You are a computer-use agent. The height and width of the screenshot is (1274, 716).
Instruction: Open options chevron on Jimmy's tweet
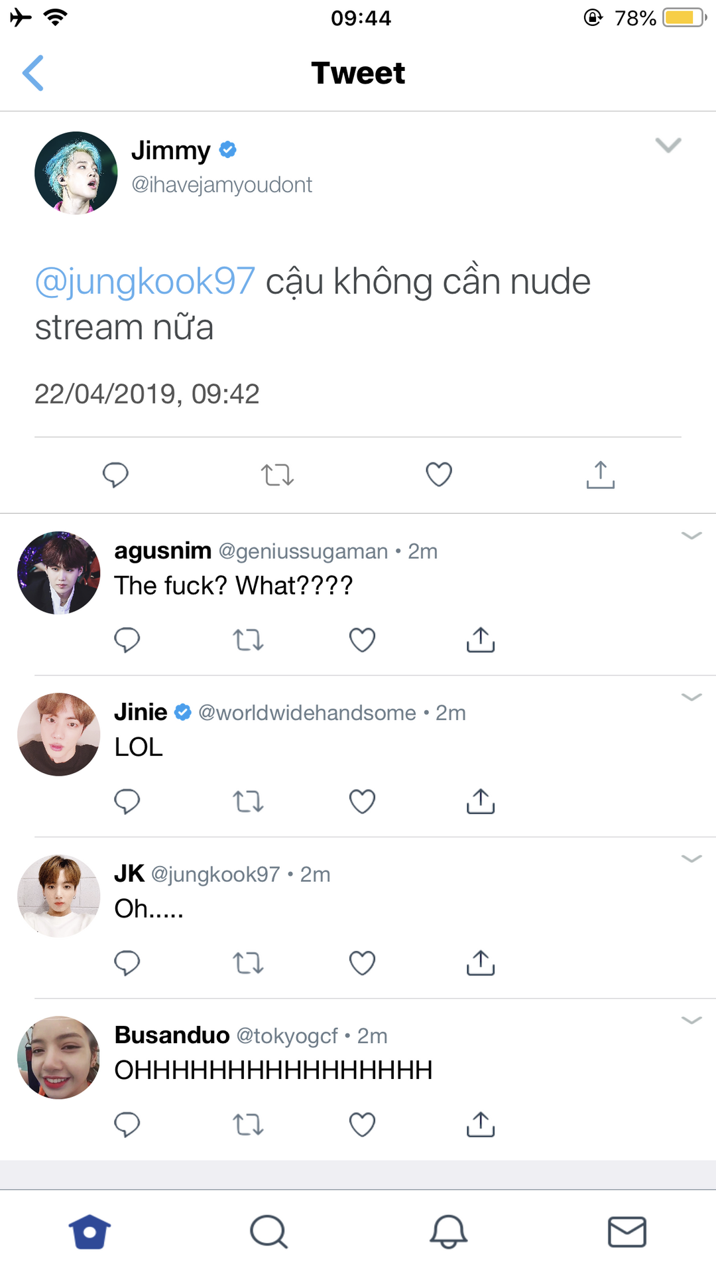coord(668,145)
